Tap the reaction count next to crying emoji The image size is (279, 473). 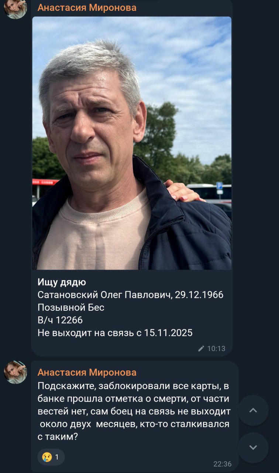(57, 457)
